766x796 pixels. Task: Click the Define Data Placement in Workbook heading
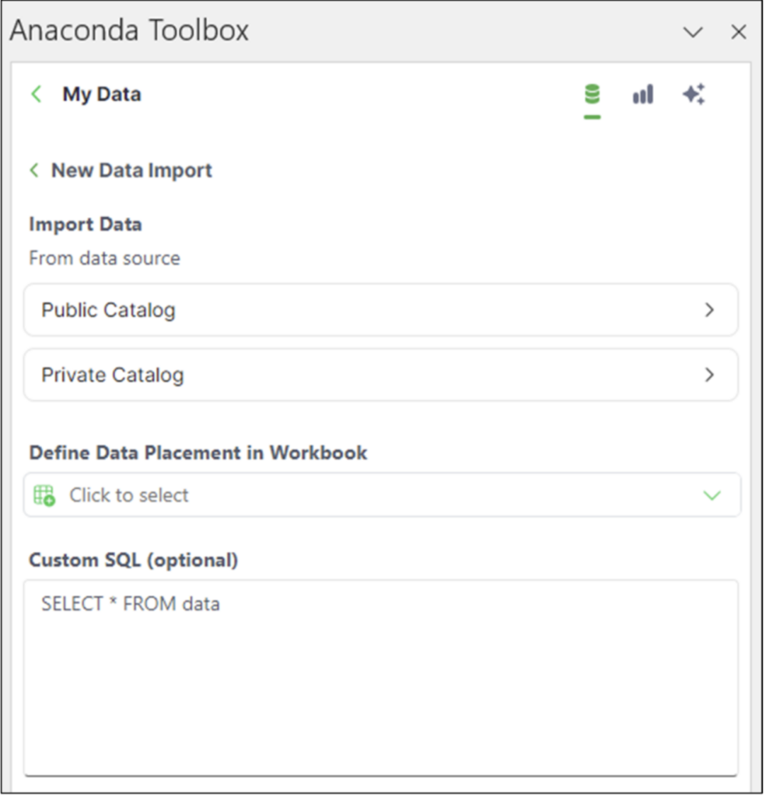[198, 453]
